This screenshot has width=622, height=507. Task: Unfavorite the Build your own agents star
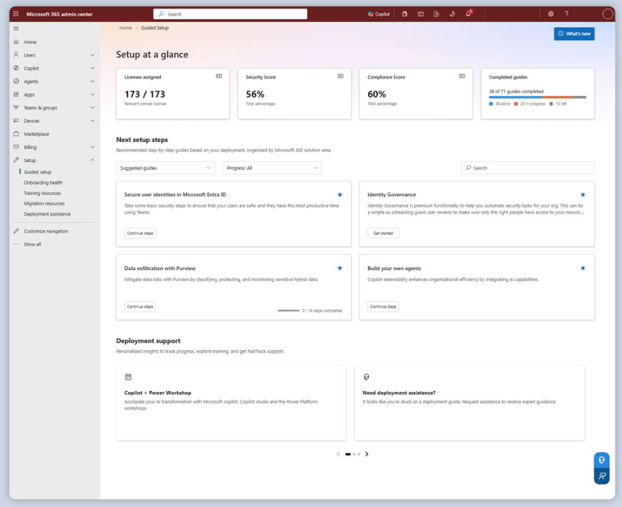pyautogui.click(x=583, y=268)
